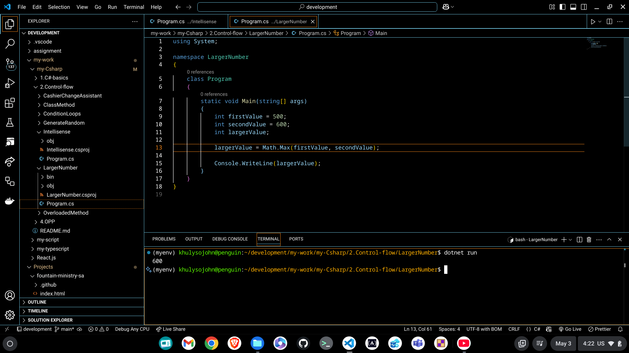
Task: Click the development search command box
Action: [317, 7]
